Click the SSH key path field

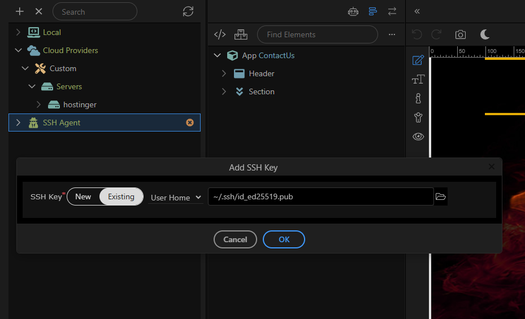click(321, 196)
